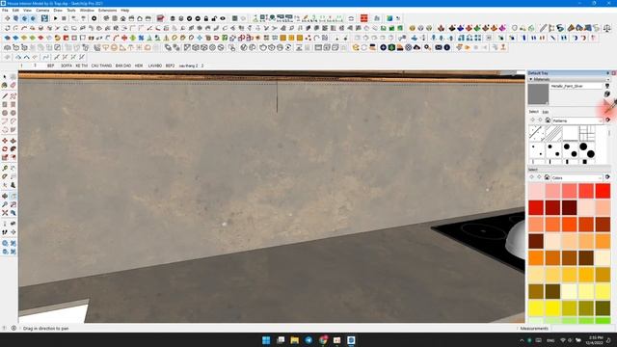The width and height of the screenshot is (617, 347).
Task: Open the Select tab in Materials panel
Action: [533, 112]
